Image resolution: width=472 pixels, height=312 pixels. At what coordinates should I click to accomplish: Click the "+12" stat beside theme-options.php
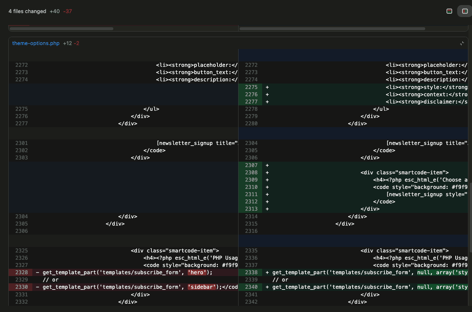point(67,43)
